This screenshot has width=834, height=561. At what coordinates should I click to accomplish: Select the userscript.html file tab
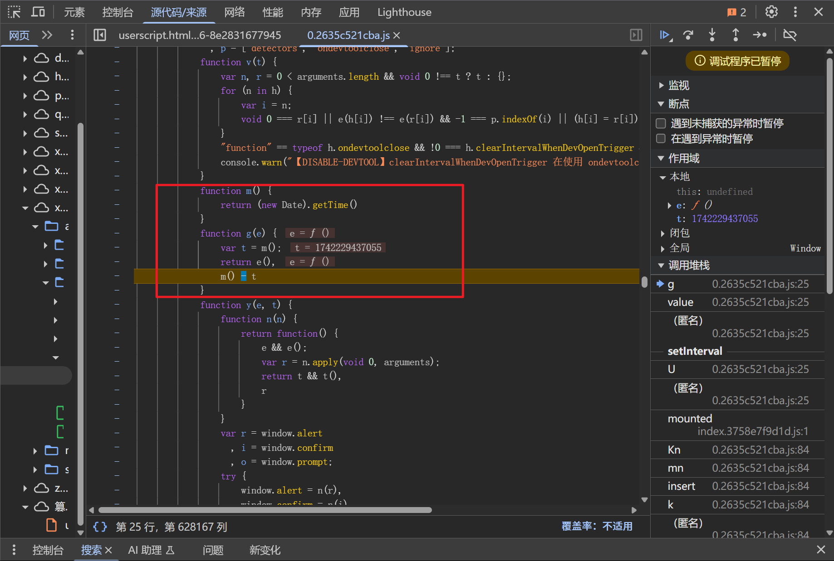tap(200, 35)
